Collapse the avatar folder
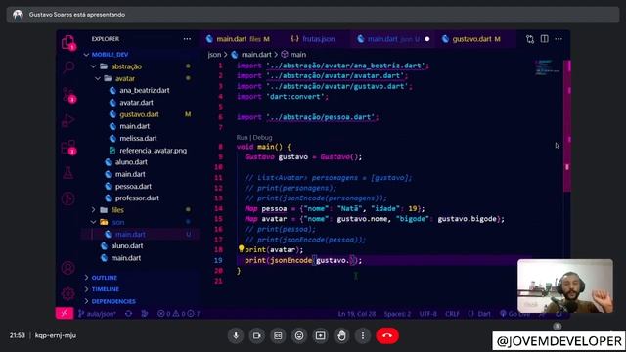This screenshot has width=626, height=352. (98, 78)
